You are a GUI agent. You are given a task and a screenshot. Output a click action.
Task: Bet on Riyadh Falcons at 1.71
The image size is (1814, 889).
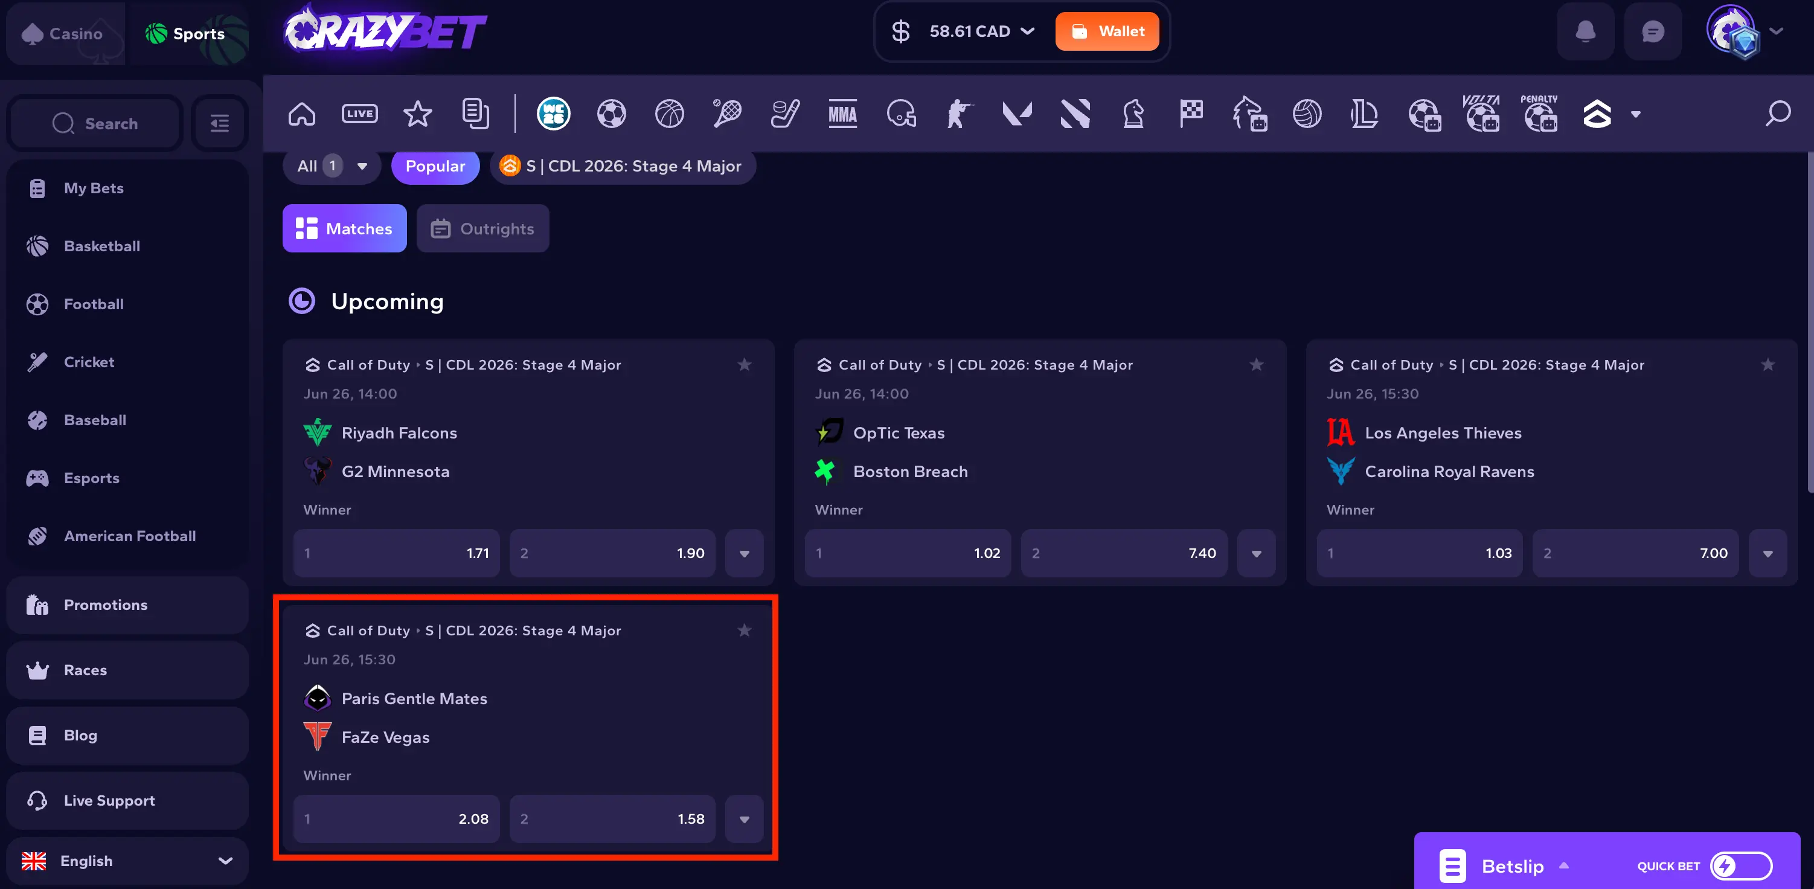coord(397,553)
